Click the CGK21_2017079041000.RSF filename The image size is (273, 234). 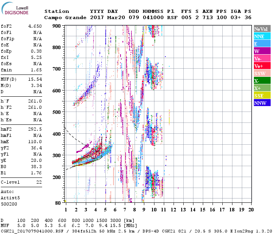pyautogui.click(x=32, y=231)
